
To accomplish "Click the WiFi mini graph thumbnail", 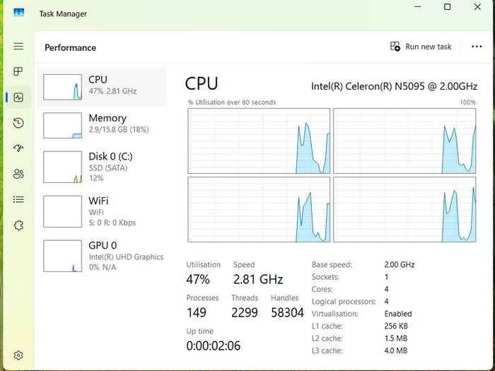I will (x=62, y=211).
